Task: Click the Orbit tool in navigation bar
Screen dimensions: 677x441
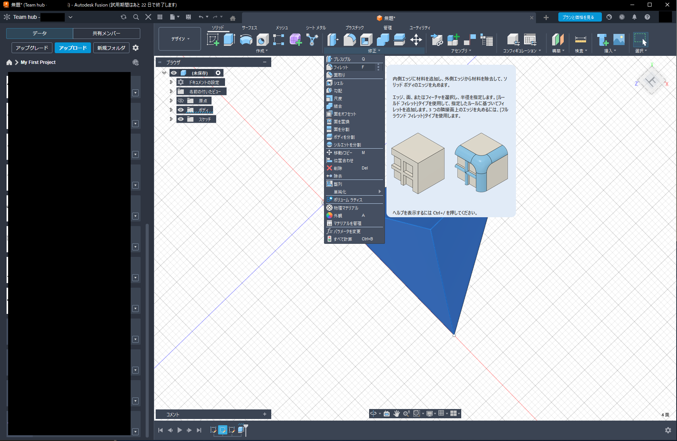Action: click(x=373, y=413)
